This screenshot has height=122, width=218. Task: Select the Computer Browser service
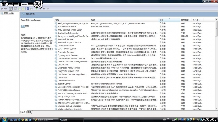129,52
